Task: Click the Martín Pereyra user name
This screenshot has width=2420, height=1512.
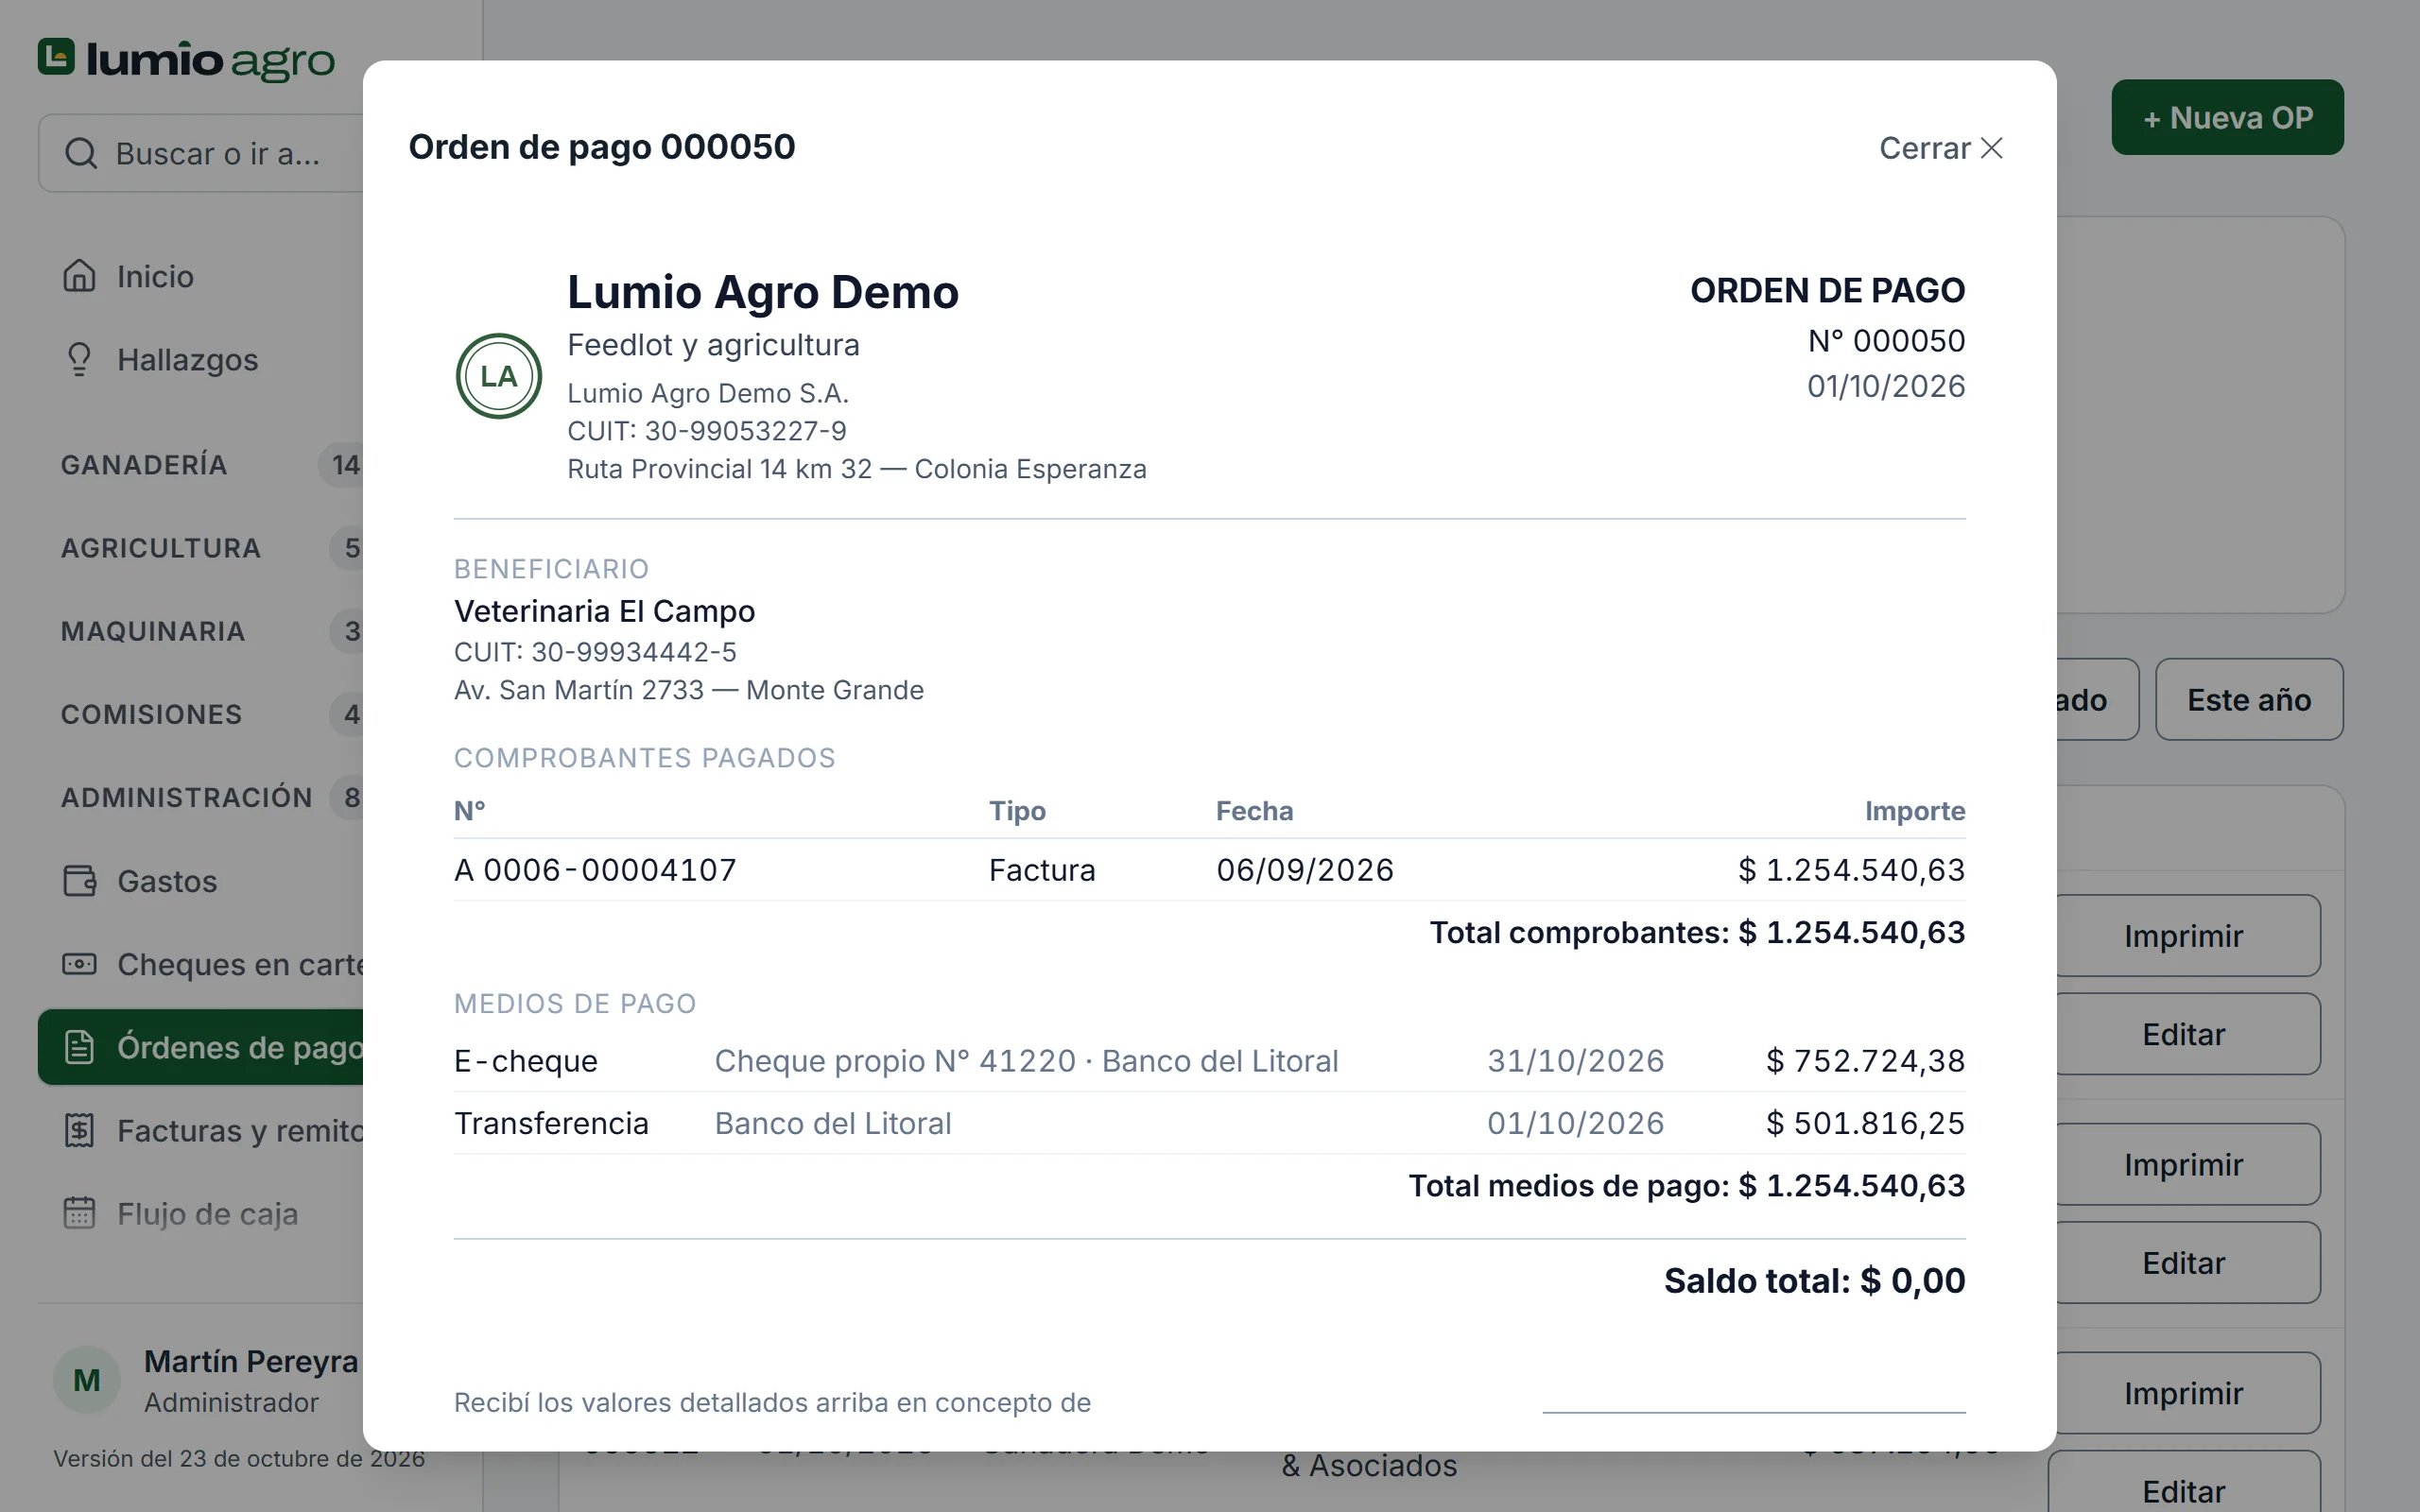Action: click(x=251, y=1361)
